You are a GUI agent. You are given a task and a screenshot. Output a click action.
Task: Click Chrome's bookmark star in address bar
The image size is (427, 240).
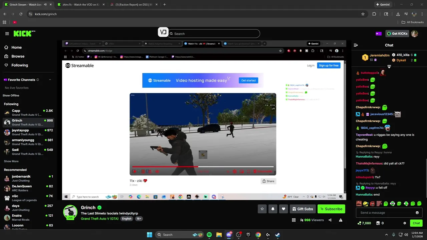(363, 14)
